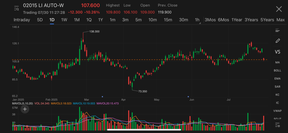This screenshot has width=288, height=133.
Task: Click the MAVOL5:18.023 value
Action: point(61,103)
